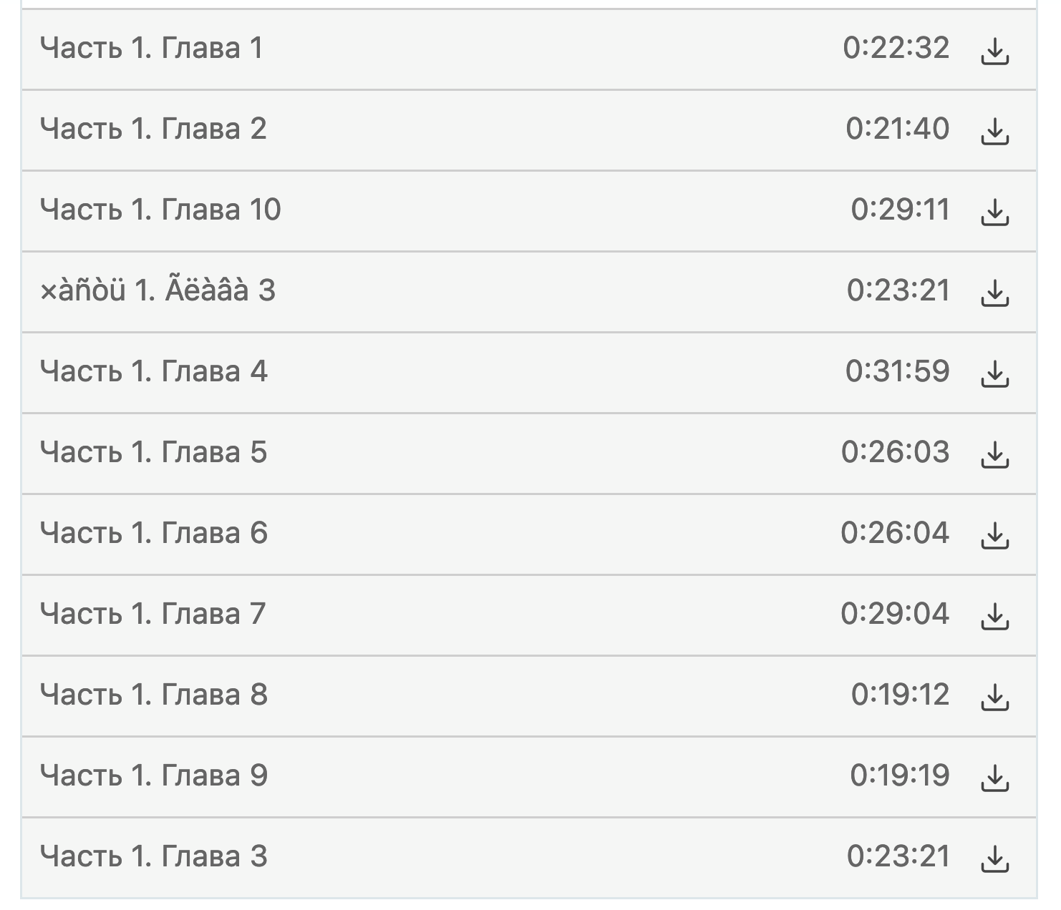Play Часть 1. Глава 4

(x=153, y=372)
